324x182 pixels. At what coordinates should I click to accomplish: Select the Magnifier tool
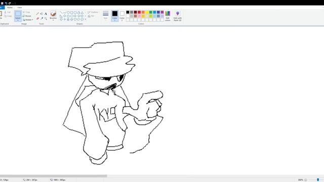(46, 19)
